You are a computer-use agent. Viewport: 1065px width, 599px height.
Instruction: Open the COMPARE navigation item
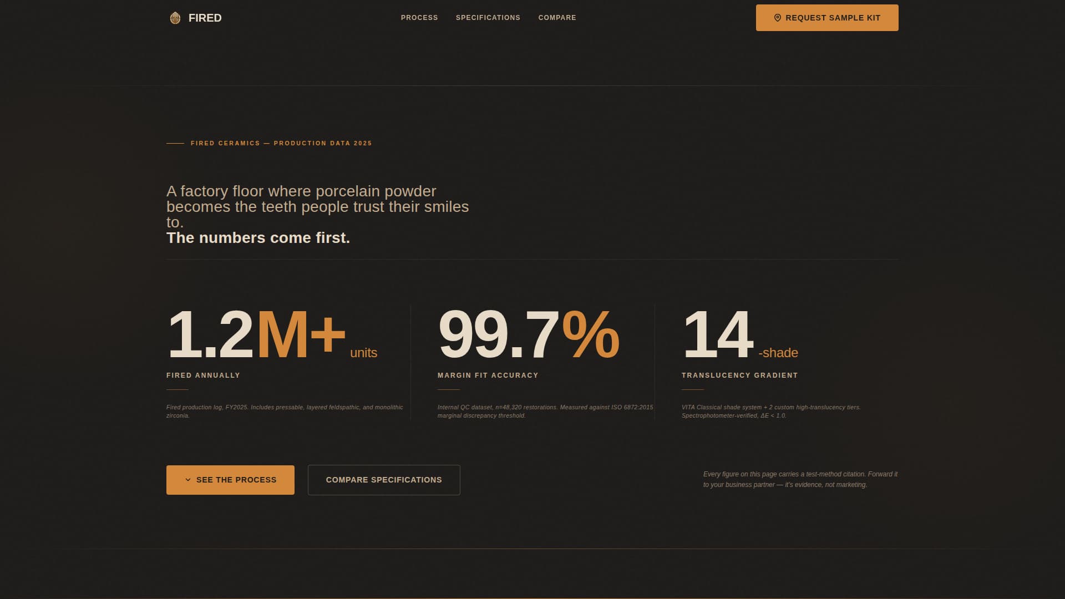(x=557, y=17)
